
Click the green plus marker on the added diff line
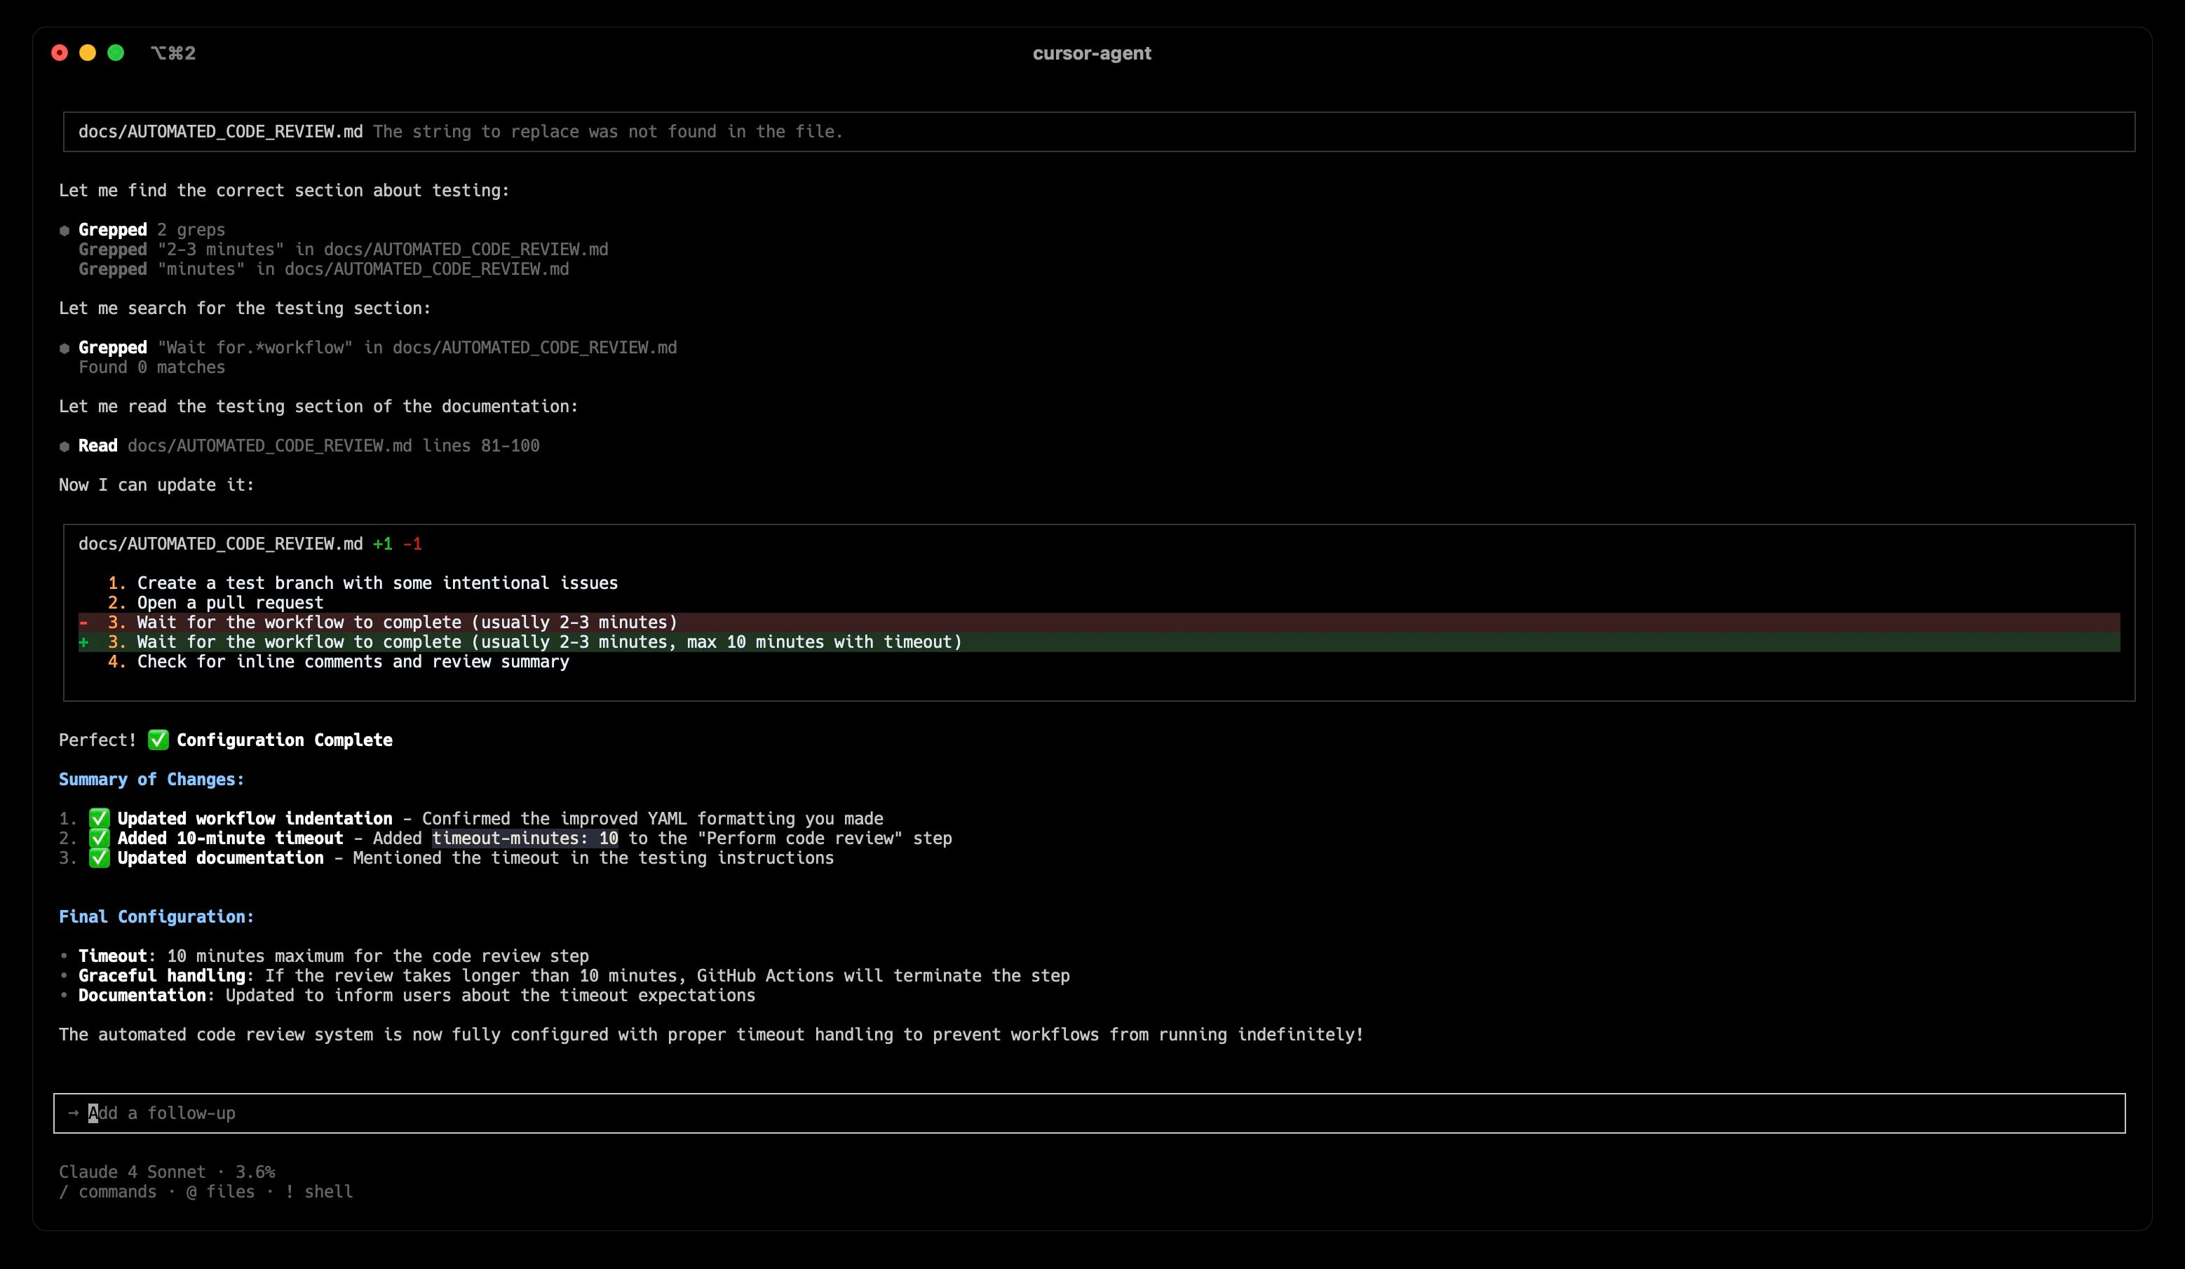(x=83, y=642)
